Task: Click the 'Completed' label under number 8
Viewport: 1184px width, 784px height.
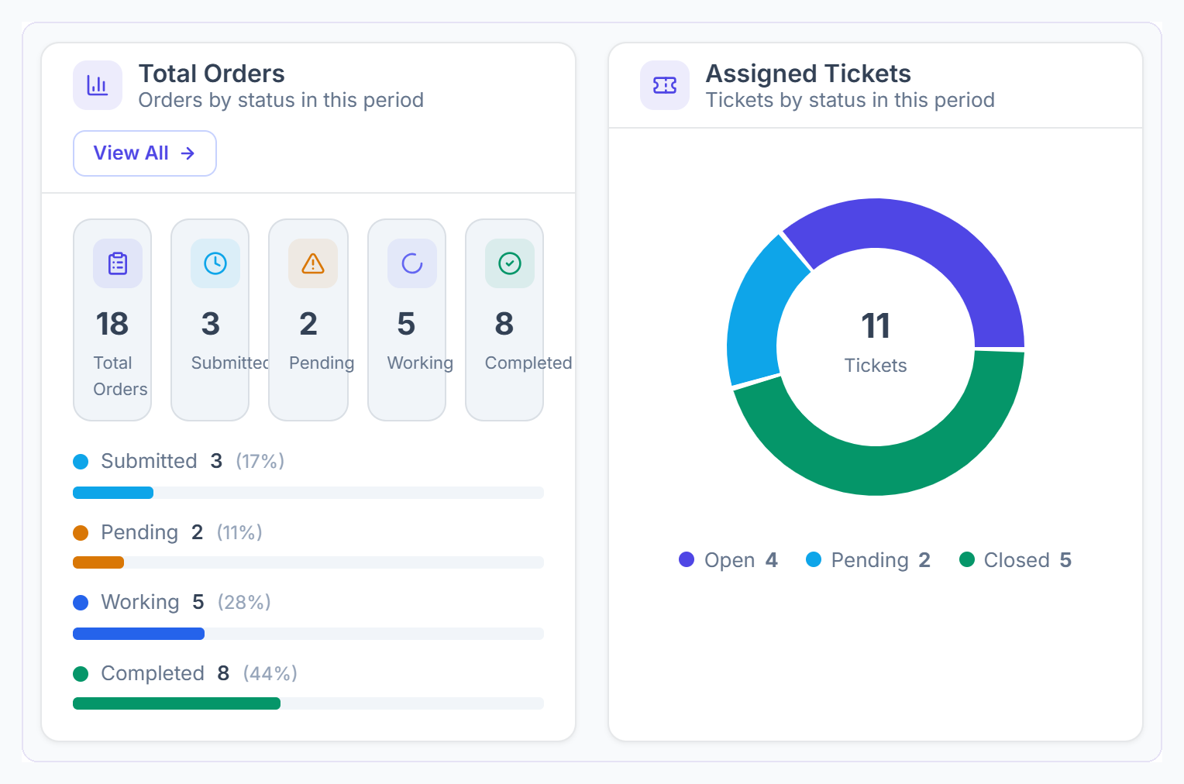Action: click(528, 363)
